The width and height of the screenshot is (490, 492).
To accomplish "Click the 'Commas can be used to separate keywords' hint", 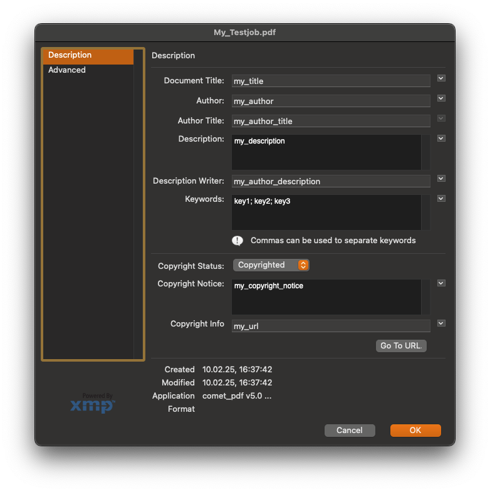I will click(x=333, y=240).
